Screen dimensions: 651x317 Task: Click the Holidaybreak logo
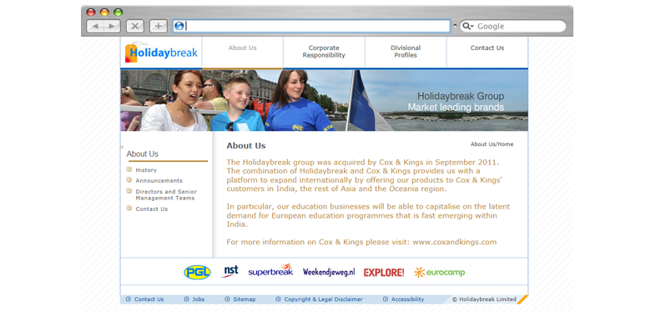click(161, 53)
